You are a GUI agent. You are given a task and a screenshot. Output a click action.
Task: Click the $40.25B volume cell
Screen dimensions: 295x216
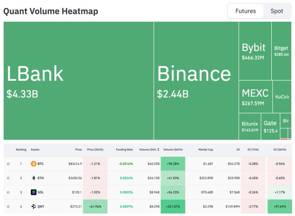154,164
